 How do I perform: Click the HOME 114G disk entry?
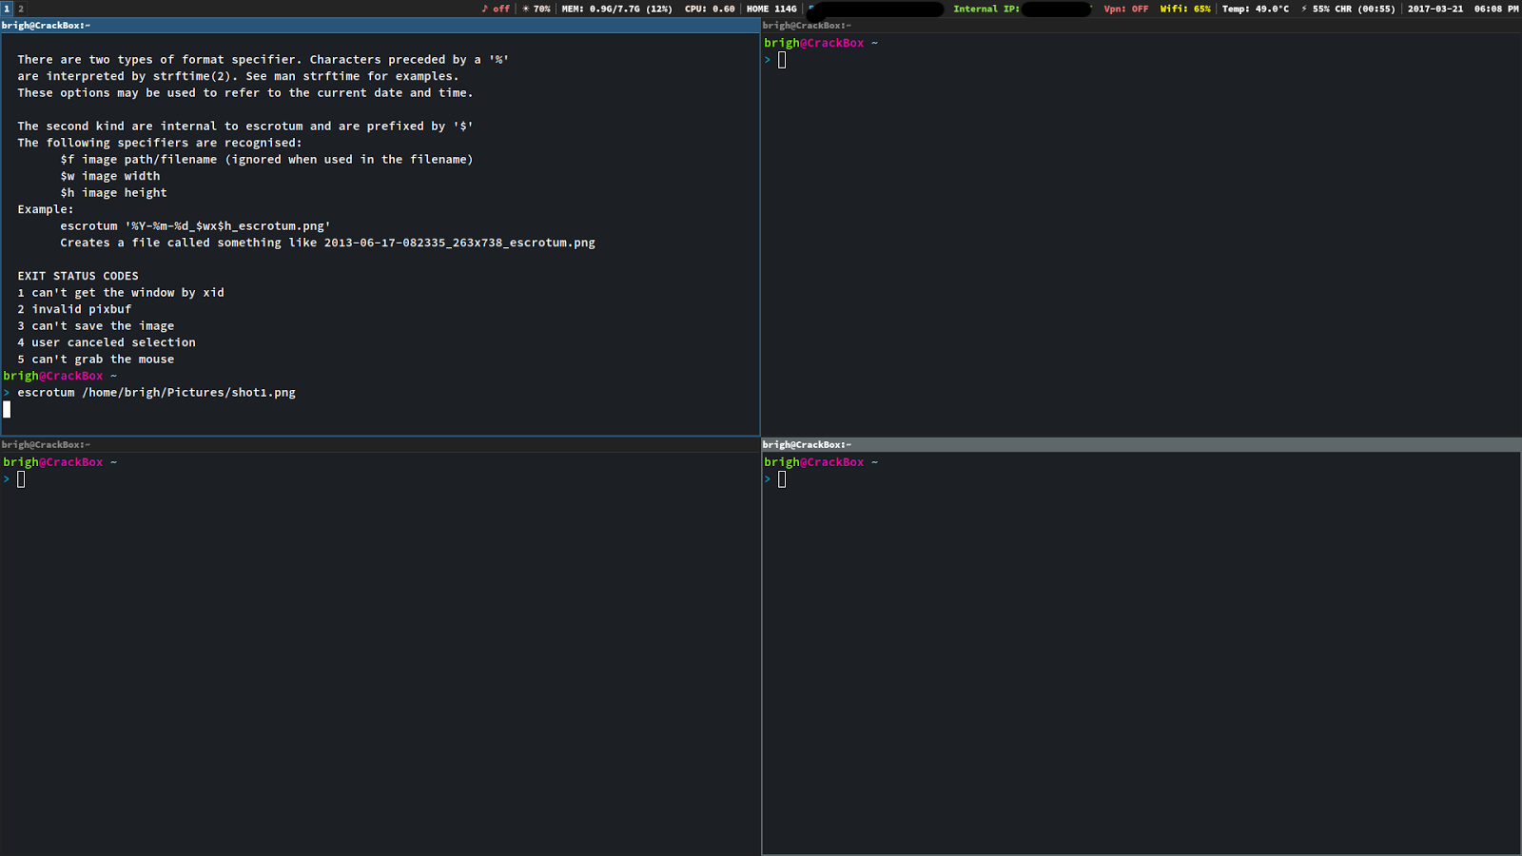coord(771,9)
